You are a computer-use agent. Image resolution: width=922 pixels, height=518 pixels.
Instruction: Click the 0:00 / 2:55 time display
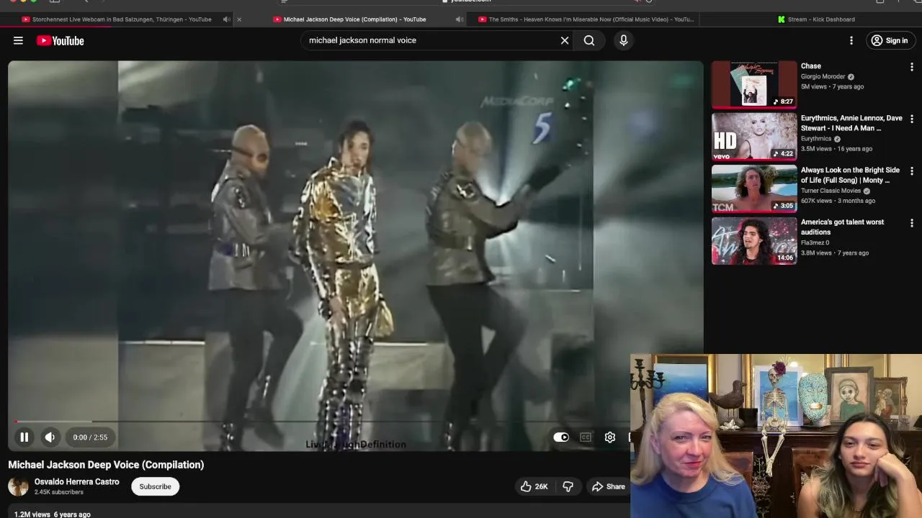[90, 437]
